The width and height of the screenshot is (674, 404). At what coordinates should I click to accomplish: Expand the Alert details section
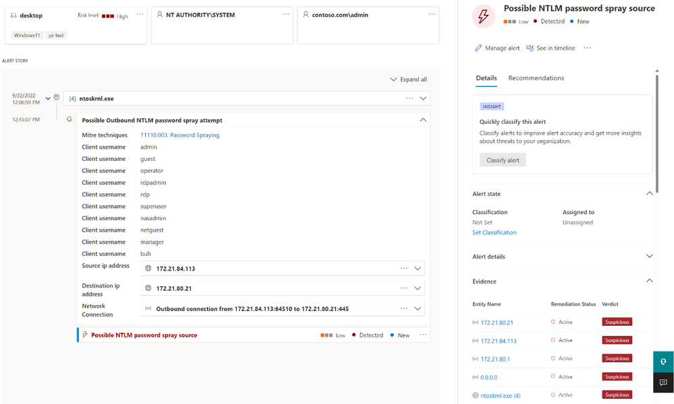tap(649, 257)
